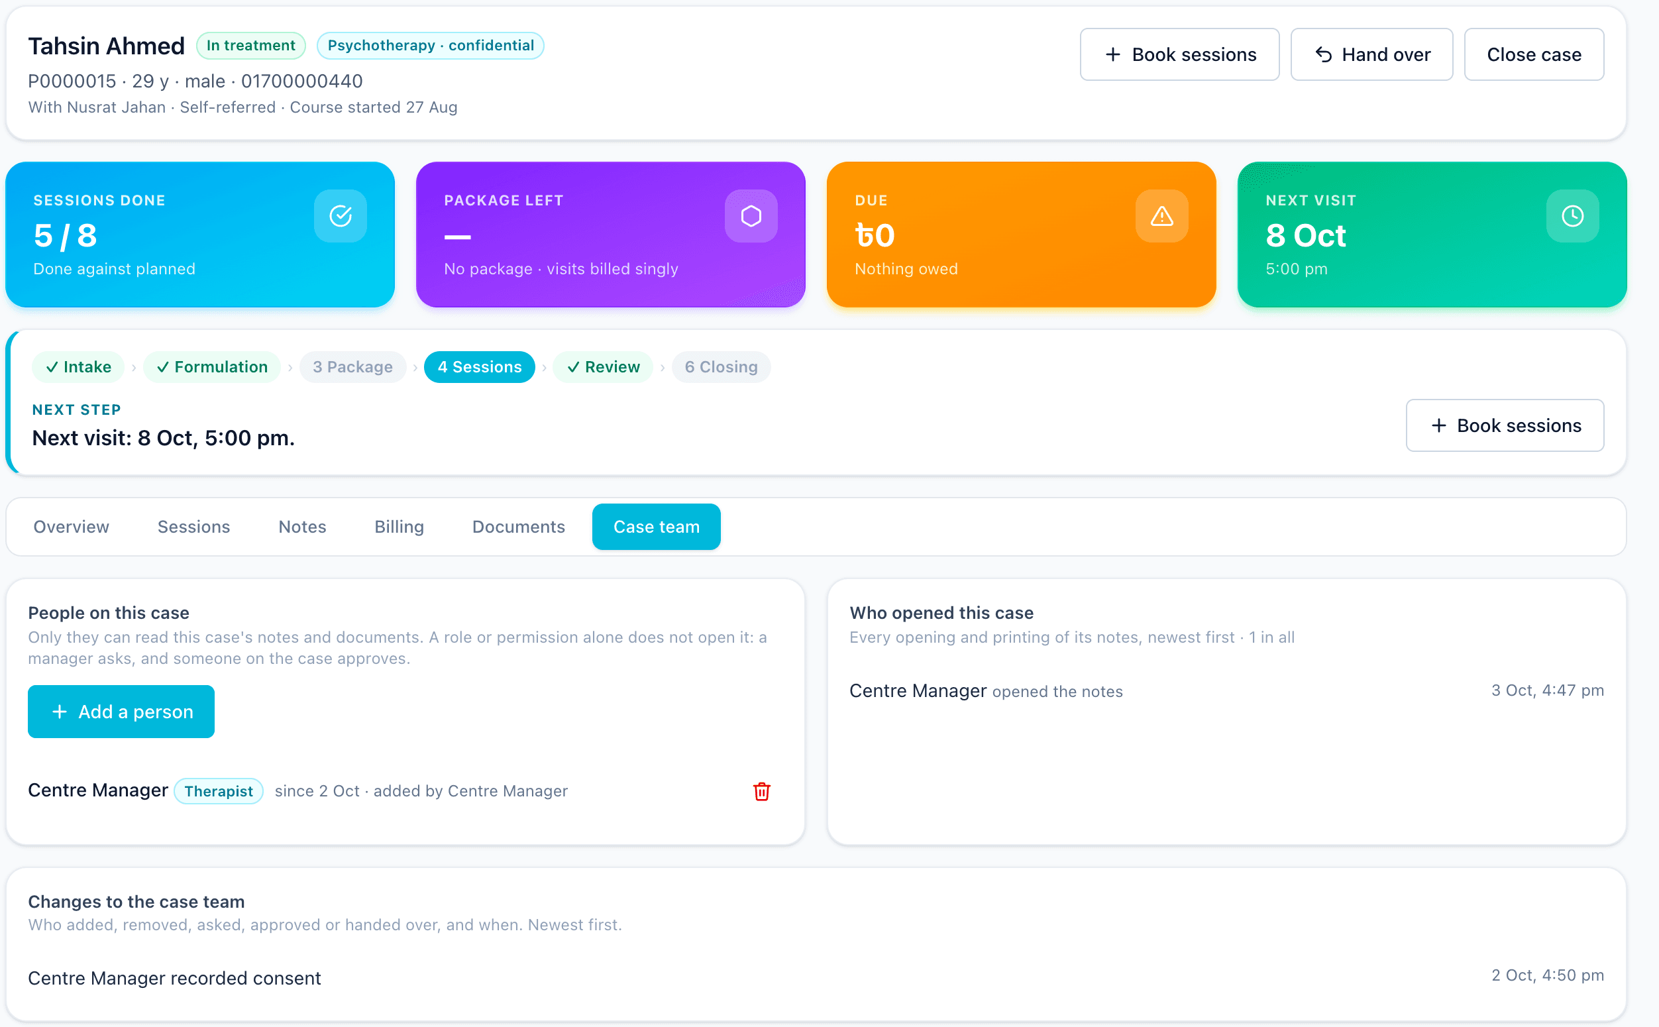
Task: Open the Notes tab
Action: (x=302, y=527)
